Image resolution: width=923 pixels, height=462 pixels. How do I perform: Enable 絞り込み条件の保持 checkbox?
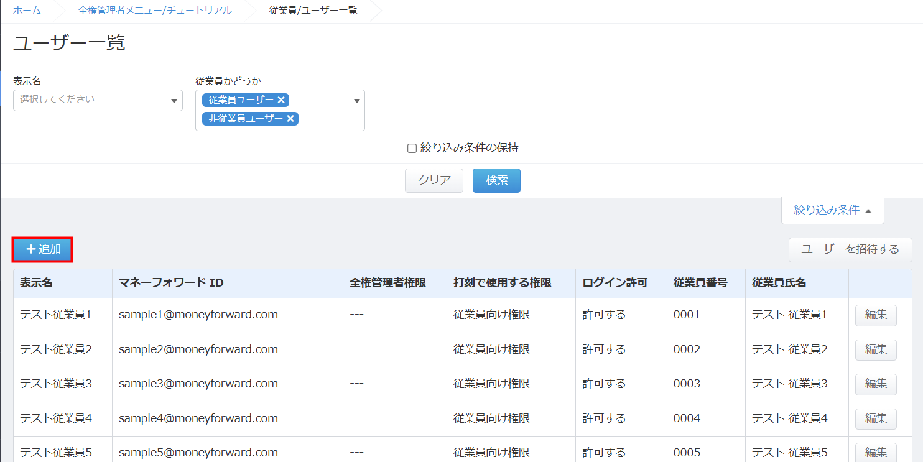[x=412, y=149]
